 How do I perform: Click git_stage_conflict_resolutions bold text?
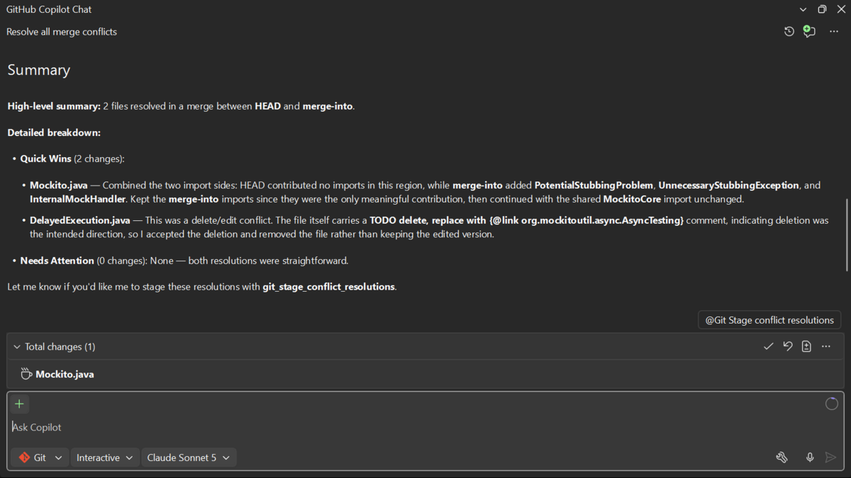point(328,287)
